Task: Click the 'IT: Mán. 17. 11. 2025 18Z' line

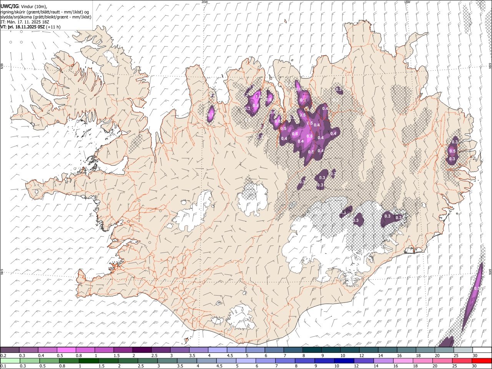Action: pos(25,22)
